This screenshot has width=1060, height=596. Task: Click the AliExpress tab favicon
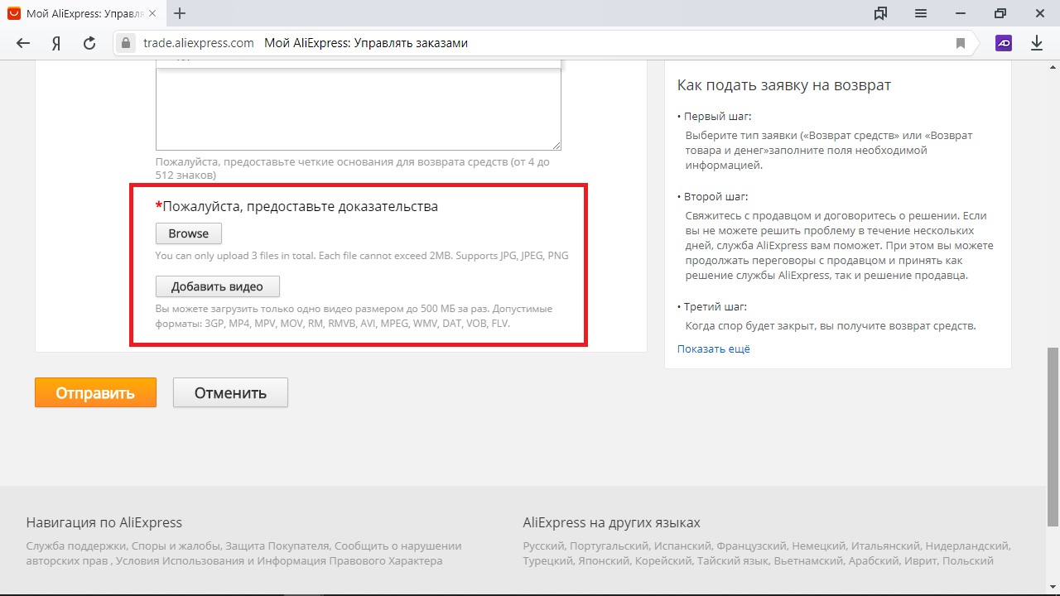click(x=14, y=13)
